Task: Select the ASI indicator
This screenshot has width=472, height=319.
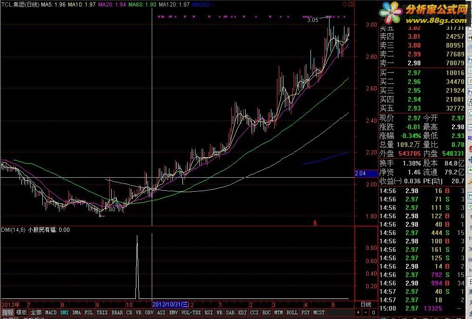Action: [x=162, y=312]
